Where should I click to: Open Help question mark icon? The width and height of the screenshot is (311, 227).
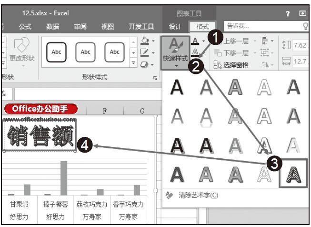tap(287, 13)
